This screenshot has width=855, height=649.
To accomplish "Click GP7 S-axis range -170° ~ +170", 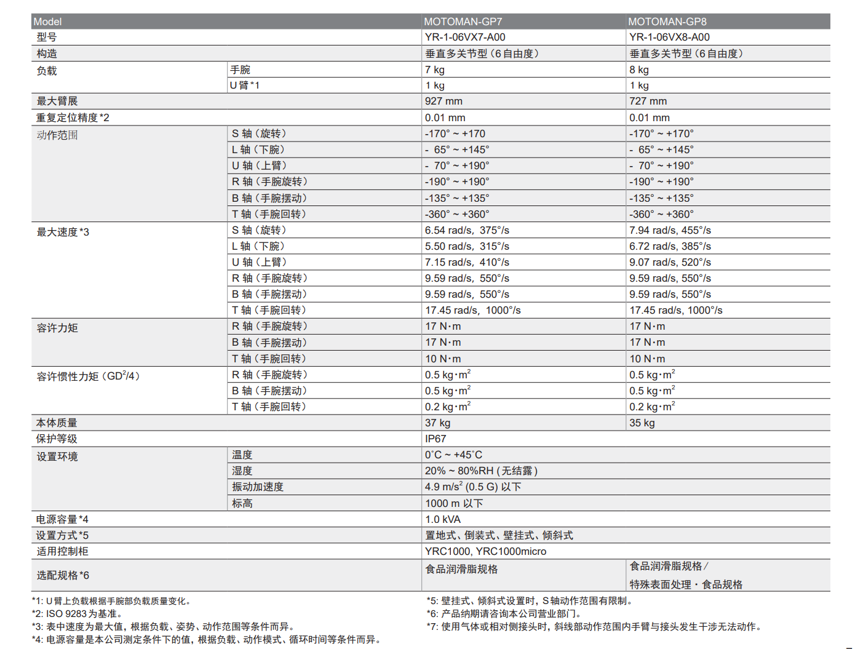I will click(455, 133).
